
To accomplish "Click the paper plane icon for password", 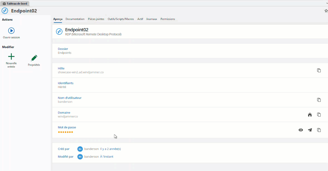I will click(x=310, y=130).
